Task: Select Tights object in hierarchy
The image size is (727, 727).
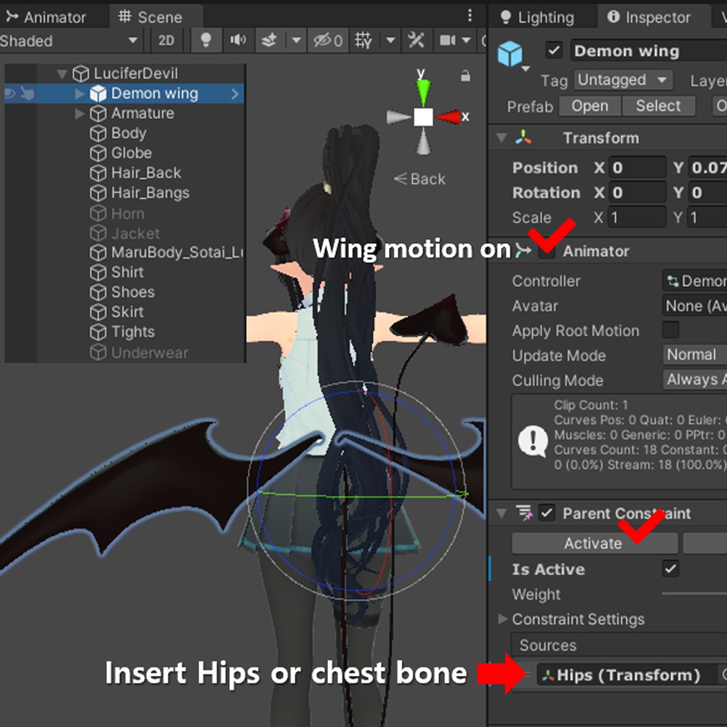Action: point(132,332)
